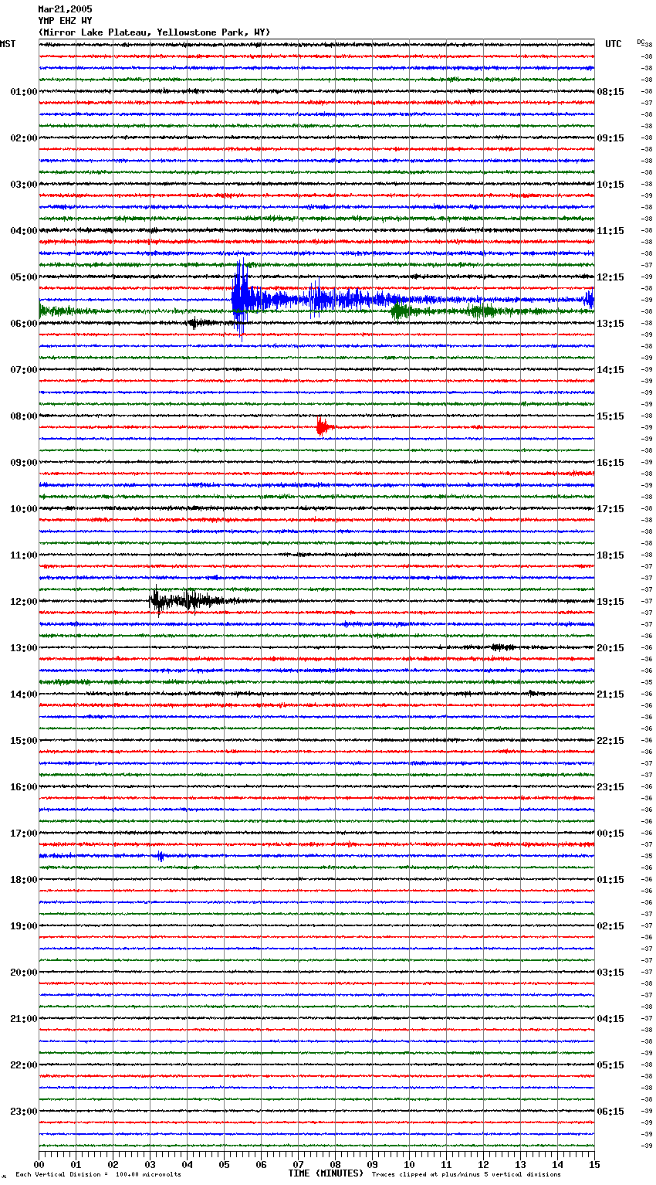Click the Each Vertical Division 100.00 microvolts note
Screen dimensions: 656x1185
click(x=98, y=1174)
